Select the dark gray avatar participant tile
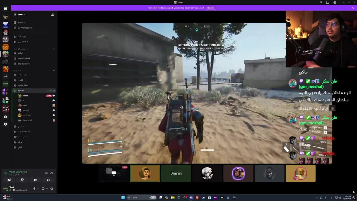The height and width of the screenshot is (201, 357). tap(269, 173)
